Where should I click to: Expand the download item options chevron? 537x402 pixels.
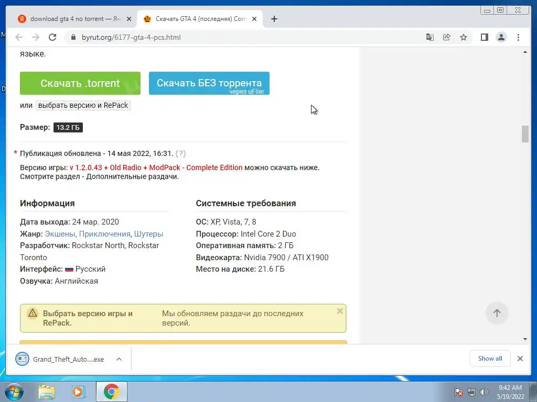tap(119, 359)
